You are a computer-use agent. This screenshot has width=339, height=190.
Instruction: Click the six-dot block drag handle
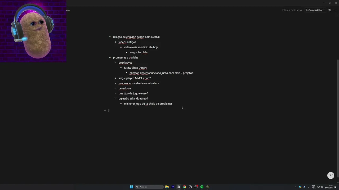[x=109, y=111]
